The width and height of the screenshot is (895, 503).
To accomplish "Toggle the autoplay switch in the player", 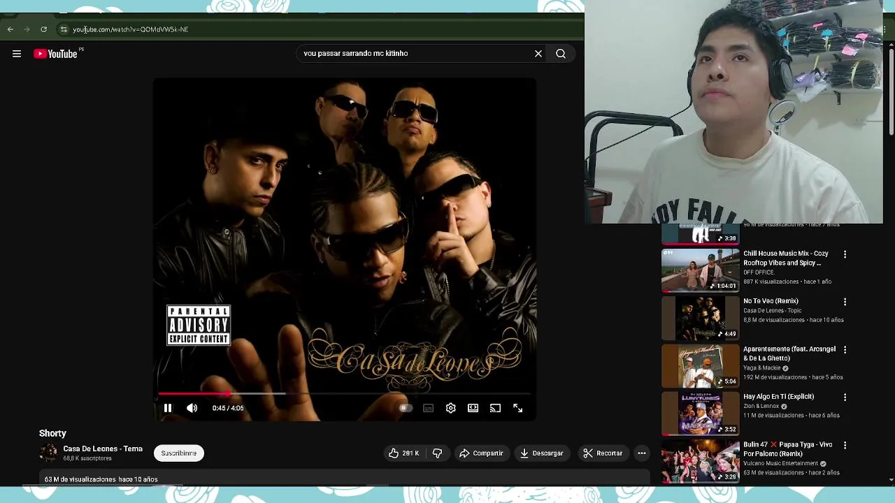I will 405,408.
